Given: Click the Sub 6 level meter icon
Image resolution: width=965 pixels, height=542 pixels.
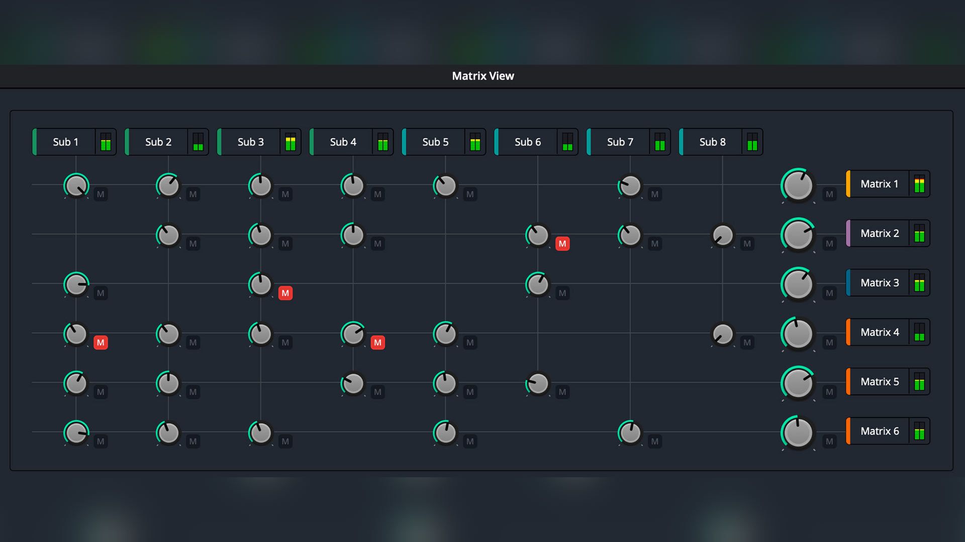Looking at the screenshot, I should pyautogui.click(x=567, y=142).
